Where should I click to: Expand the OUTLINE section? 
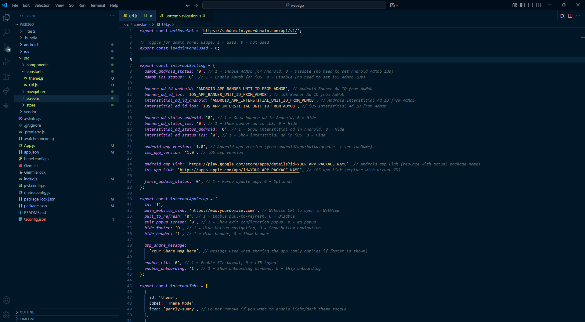tap(27, 312)
